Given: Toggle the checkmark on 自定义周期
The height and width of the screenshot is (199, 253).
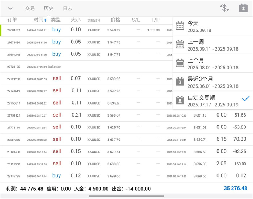Looking at the screenshot, I should coord(245,98).
